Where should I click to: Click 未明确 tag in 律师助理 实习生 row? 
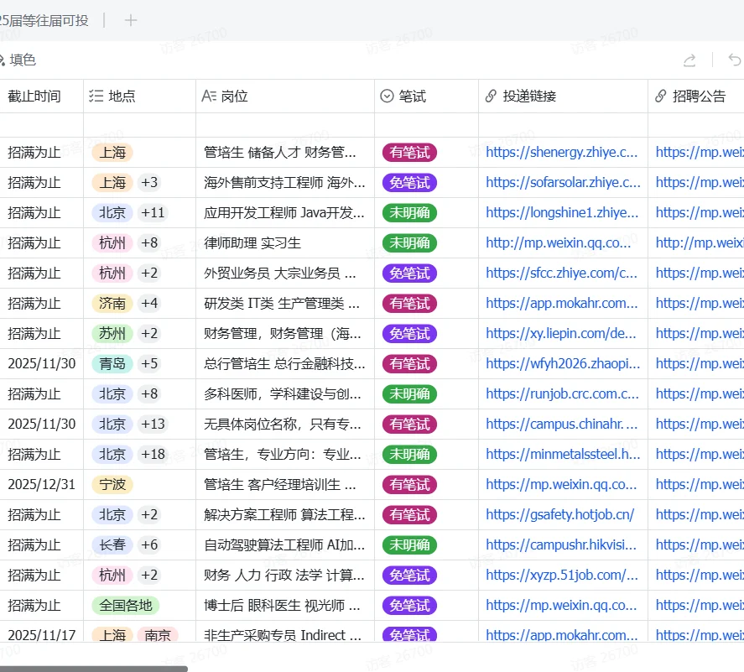[409, 243]
